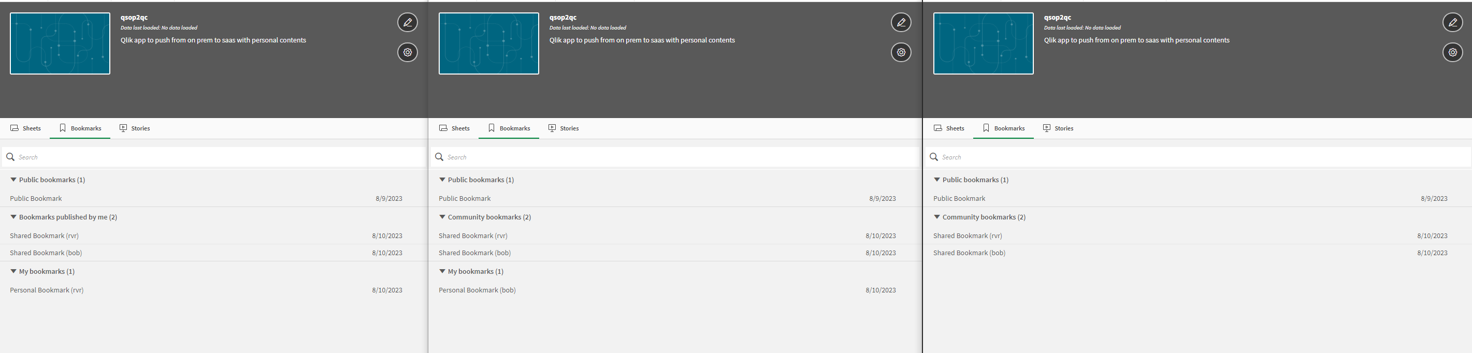Click 8/9/2023 date in left panel

pos(388,198)
